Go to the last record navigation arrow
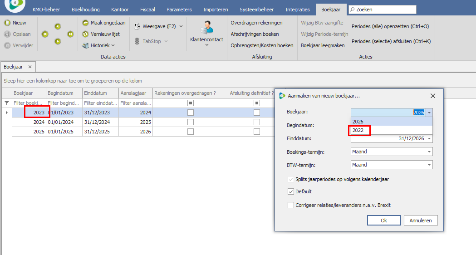 [70, 34]
